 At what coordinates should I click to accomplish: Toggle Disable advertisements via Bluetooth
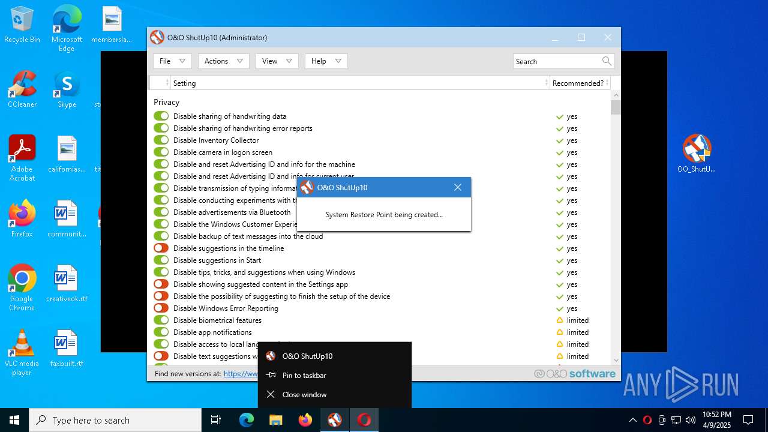pos(161,212)
